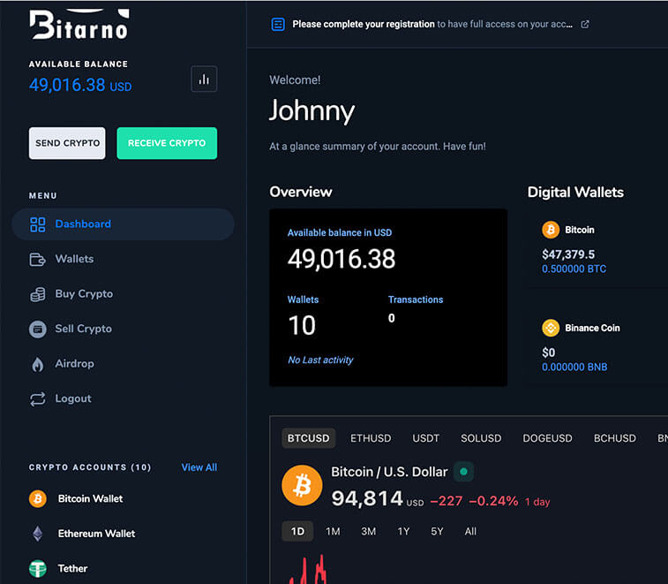
Task: Select the 5Y chart timeframe
Action: [437, 532]
